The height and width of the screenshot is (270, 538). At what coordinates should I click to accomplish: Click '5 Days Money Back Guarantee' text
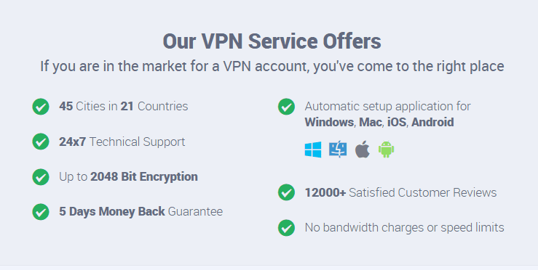141,211
